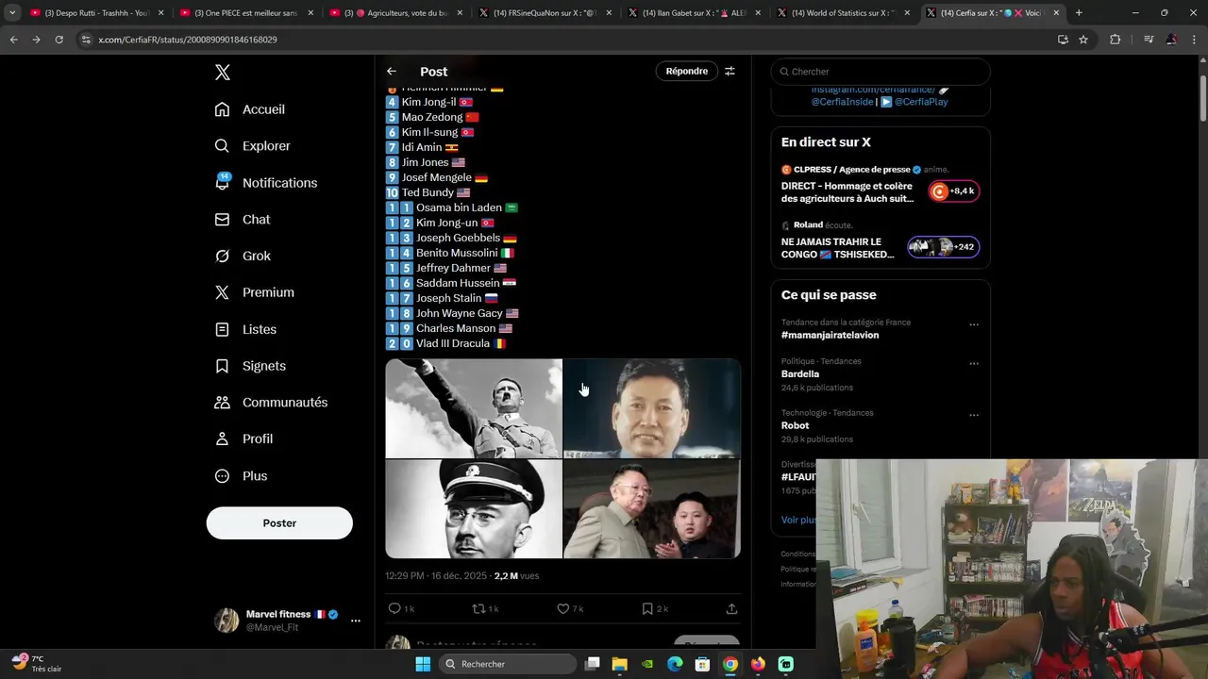The height and width of the screenshot is (679, 1208).
Task: Open the Plus more menu
Action: (x=242, y=476)
